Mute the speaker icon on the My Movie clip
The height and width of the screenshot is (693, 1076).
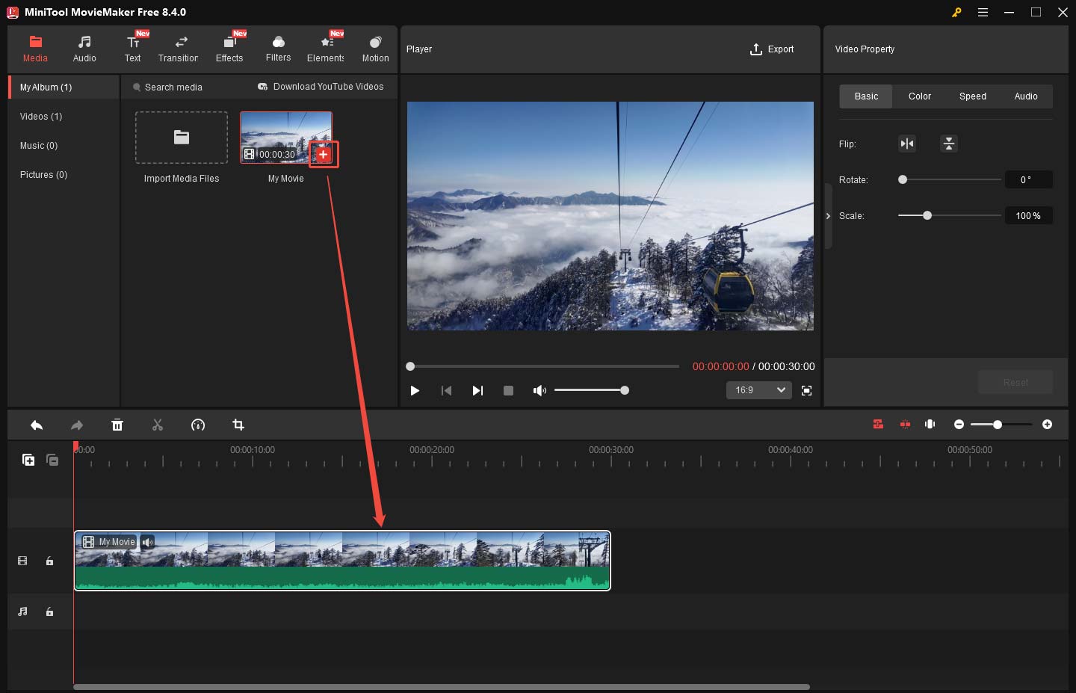pos(147,541)
